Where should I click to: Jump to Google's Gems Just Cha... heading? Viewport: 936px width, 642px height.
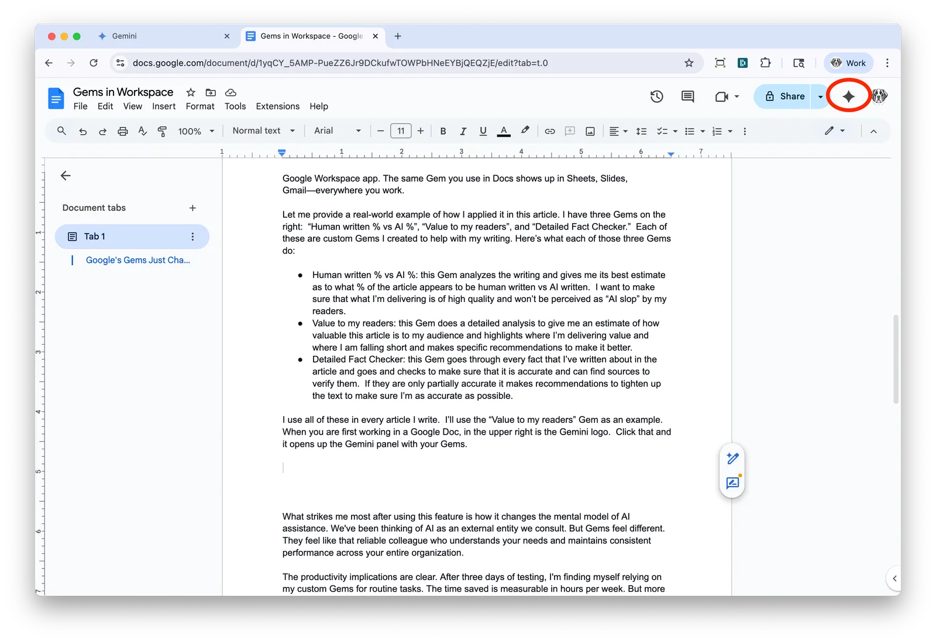138,260
